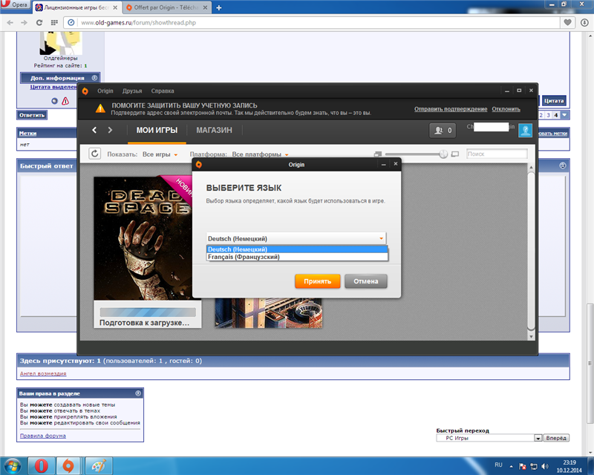Adjust the tile size slider handle
The height and width of the screenshot is (475, 594).
443,154
